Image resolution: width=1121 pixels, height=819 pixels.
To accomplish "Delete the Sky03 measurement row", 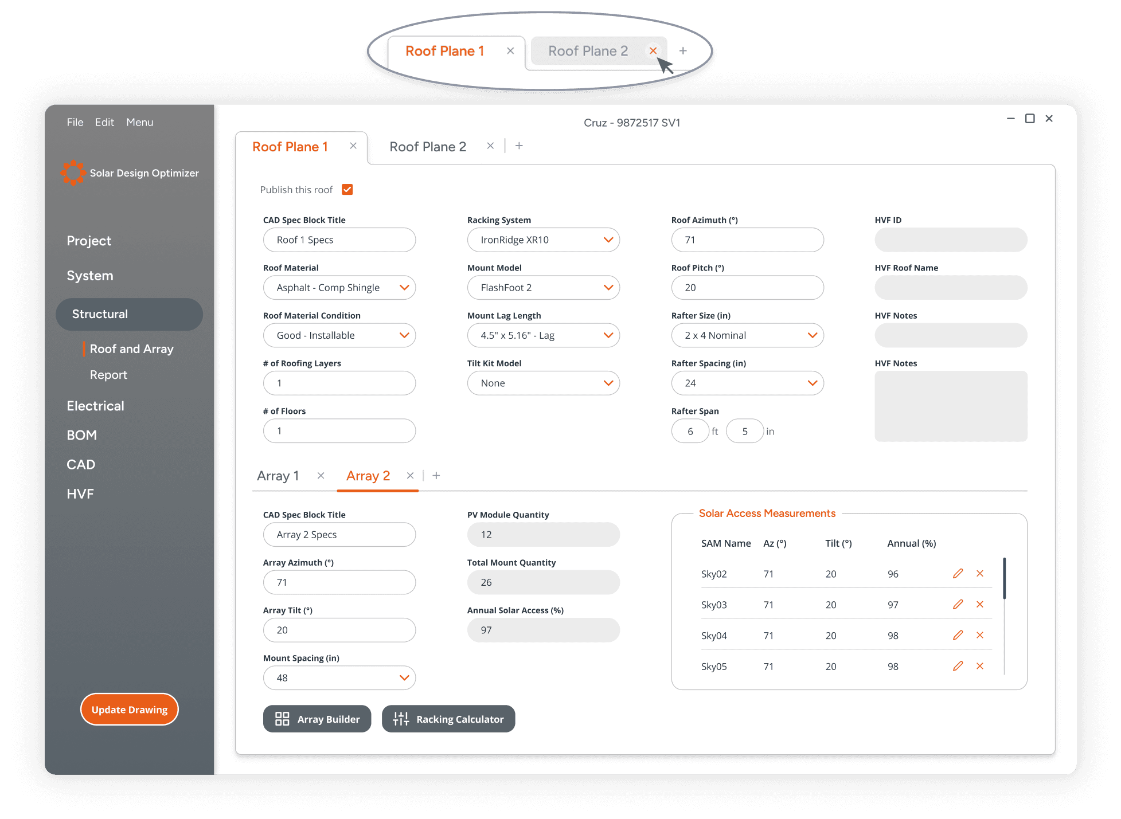I will point(980,605).
